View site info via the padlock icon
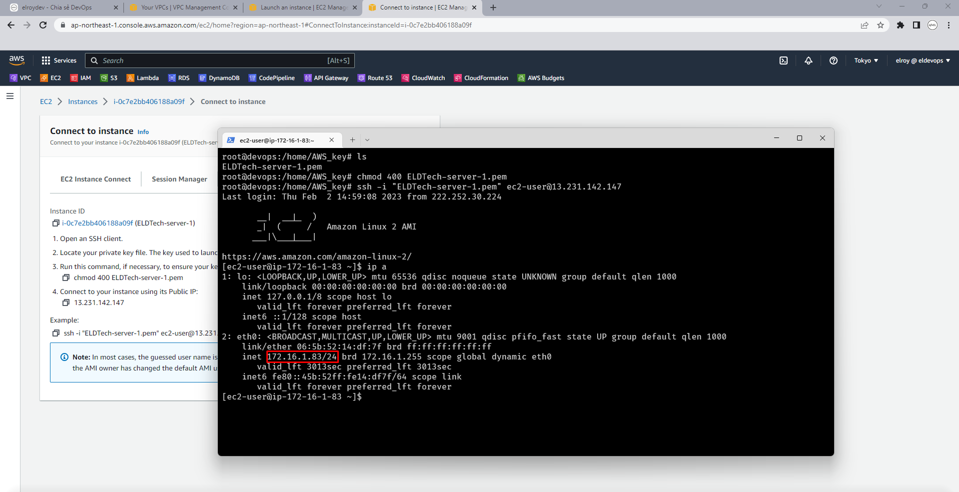 coord(62,25)
